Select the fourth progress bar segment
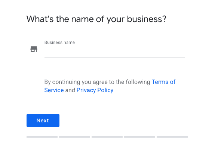Screen dimensions: 209x166 tap(139, 137)
